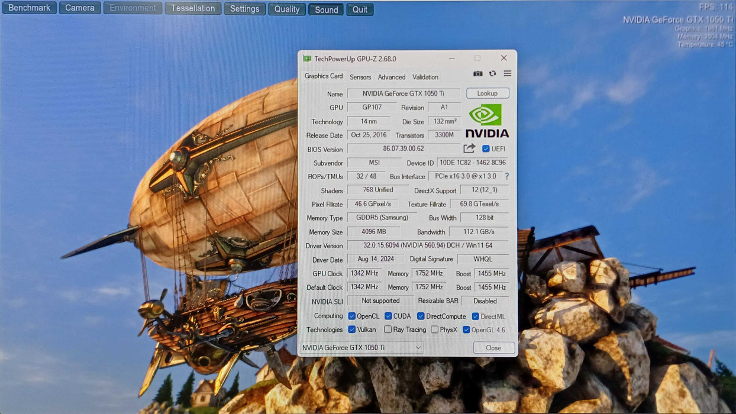Image resolution: width=736 pixels, height=414 pixels.
Task: Click the DirectX Support value 12 (12_1)
Action: (484, 190)
